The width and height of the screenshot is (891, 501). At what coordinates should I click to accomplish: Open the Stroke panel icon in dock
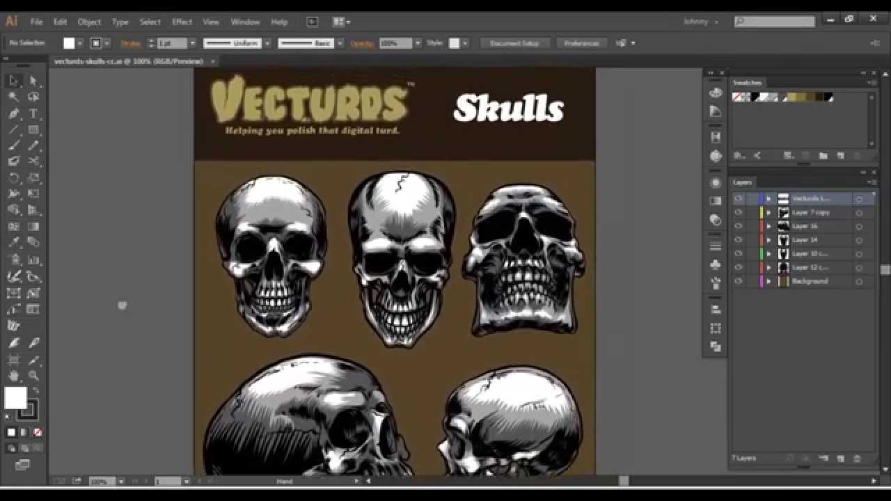coord(716,246)
